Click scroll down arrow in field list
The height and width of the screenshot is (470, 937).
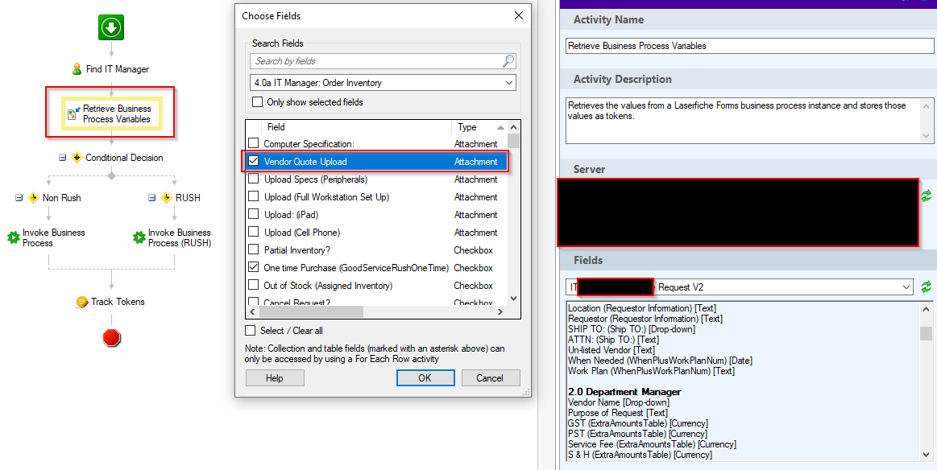point(513,299)
